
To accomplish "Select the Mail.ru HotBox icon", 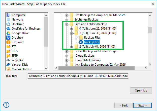I will [x=8, y=69].
